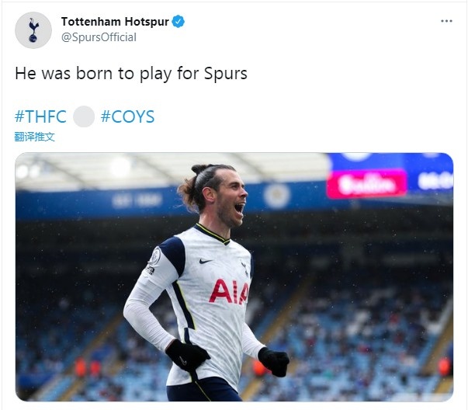Click the player's hair bun in the photo
468x410 pixels.
[199, 169]
